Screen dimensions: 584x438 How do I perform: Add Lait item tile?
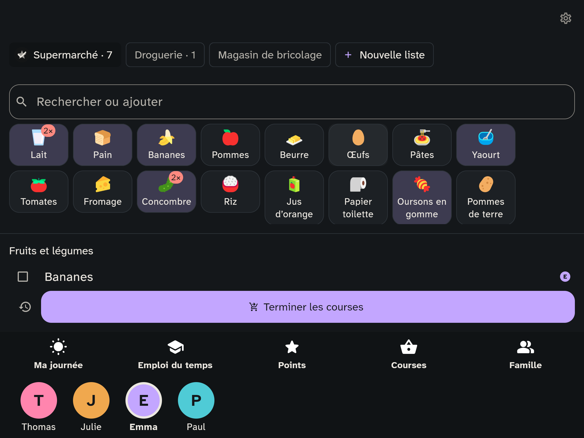pos(39,145)
